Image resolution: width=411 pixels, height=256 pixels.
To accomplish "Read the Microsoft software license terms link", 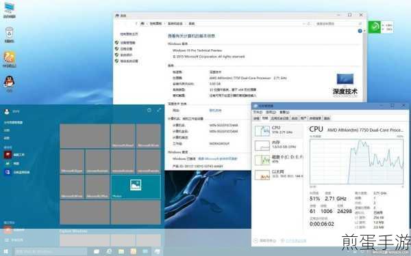I will [x=218, y=158].
